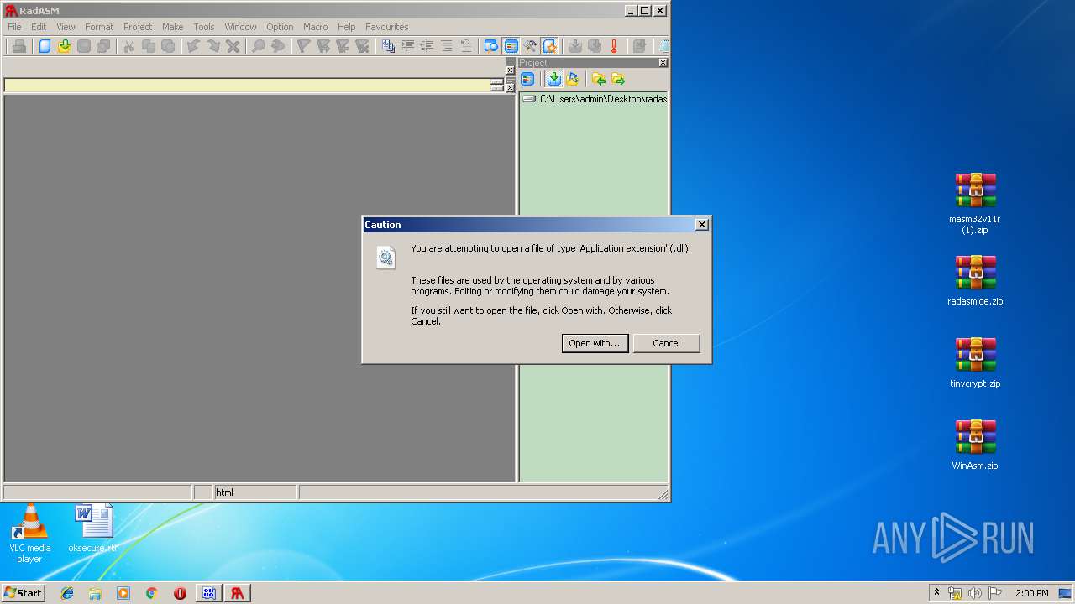Click the html status bar text
Image resolution: width=1075 pixels, height=604 pixels.
coord(225,492)
